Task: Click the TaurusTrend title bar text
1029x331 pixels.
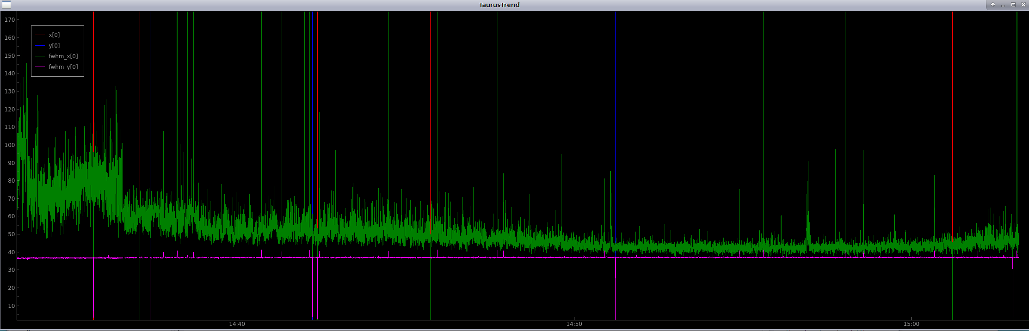Action: click(x=499, y=5)
